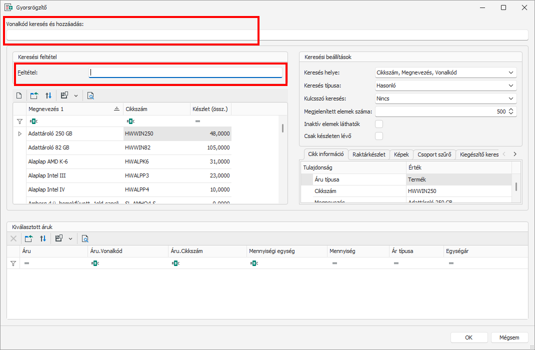Click the Vonalkód keresés input field
Viewport: 535px width, 350px height.
[x=267, y=35]
